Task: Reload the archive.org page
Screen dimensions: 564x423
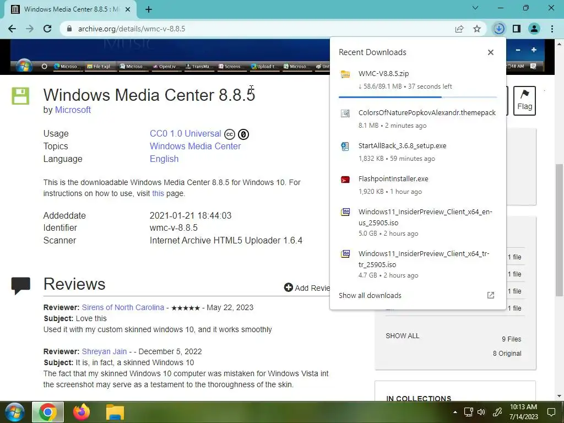Action: [47, 29]
